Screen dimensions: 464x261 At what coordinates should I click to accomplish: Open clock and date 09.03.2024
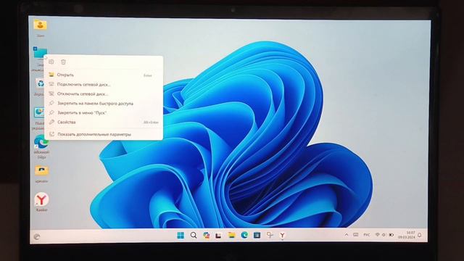407,235
